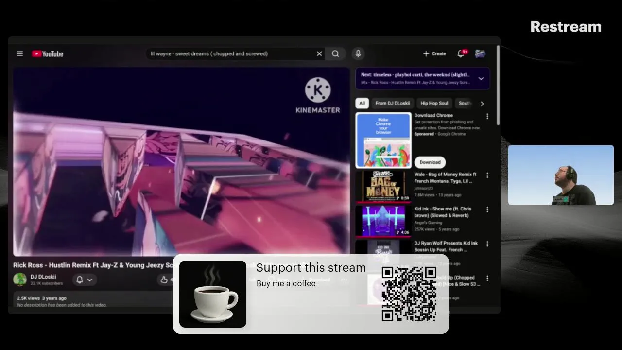This screenshot has height=350, width=622.
Task: Click the video player area
Action: coord(181,162)
